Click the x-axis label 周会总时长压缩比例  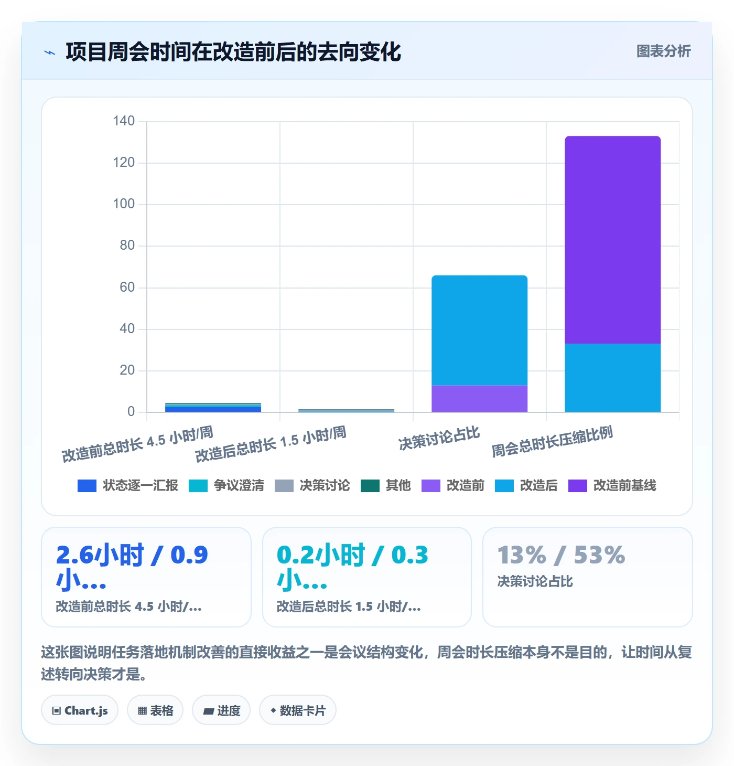(552, 441)
